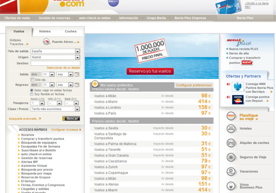Open the Niño passengers dropdown
This screenshot has width=276, height=193.
tap(59, 103)
